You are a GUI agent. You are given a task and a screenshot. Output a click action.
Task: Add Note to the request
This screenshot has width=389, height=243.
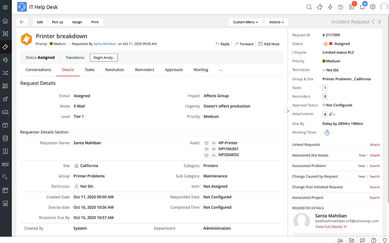coord(269,44)
